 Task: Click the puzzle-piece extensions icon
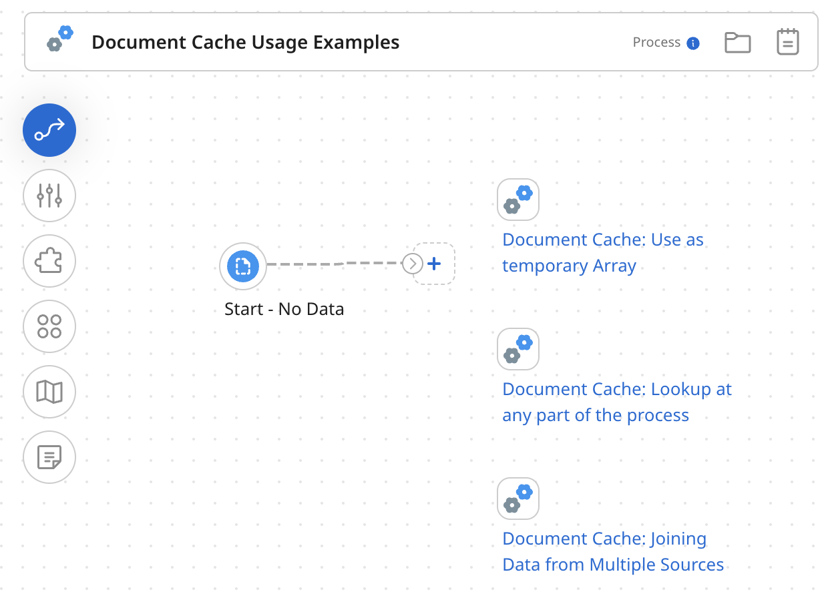click(x=49, y=261)
